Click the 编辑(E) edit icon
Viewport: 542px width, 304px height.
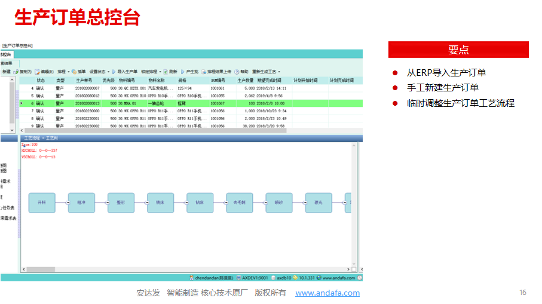(x=37, y=72)
